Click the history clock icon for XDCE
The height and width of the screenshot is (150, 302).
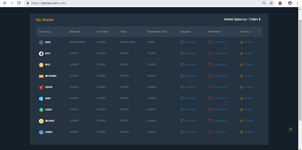click(x=242, y=87)
